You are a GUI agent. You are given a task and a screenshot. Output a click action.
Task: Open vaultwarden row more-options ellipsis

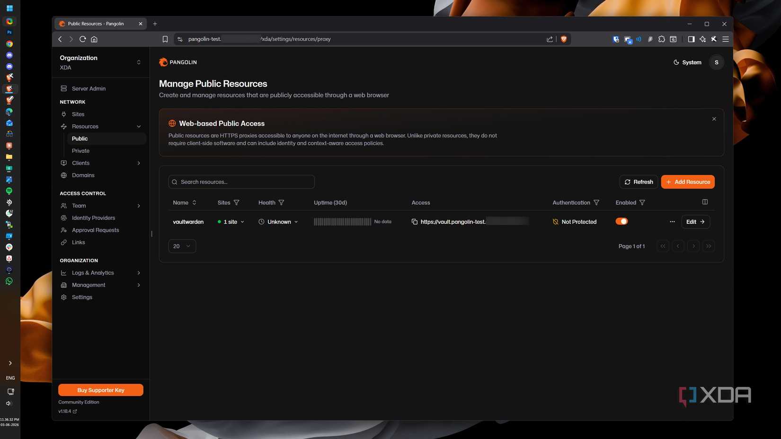(x=672, y=222)
